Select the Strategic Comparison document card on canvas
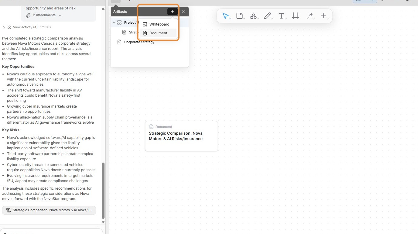Image resolution: width=418 pixels, height=234 pixels. click(181, 136)
